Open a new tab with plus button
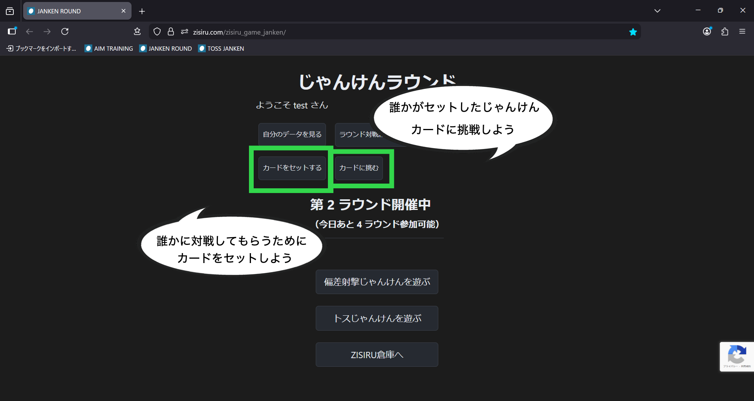754x401 pixels. point(142,11)
